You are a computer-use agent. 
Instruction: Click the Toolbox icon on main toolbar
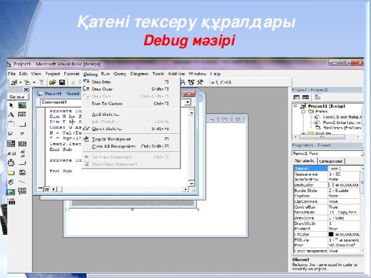200,82
